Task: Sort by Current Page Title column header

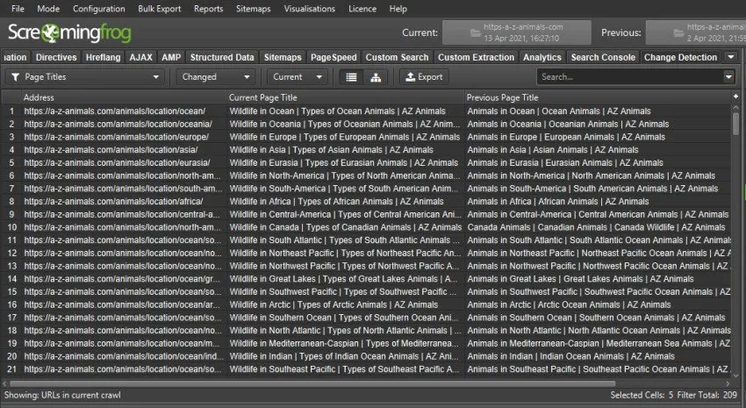Action: [x=345, y=97]
